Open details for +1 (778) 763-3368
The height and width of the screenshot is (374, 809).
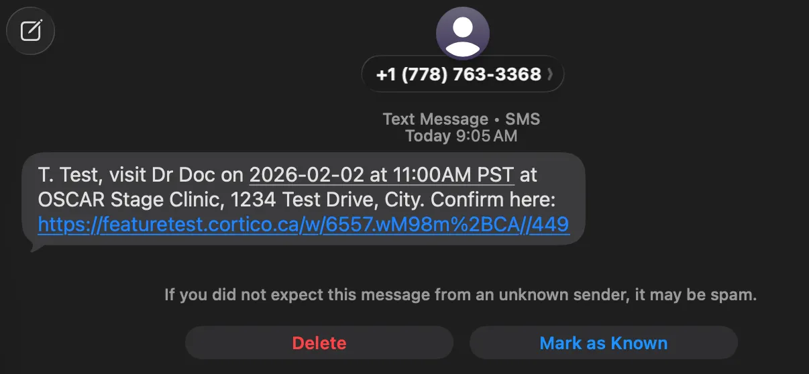click(458, 74)
